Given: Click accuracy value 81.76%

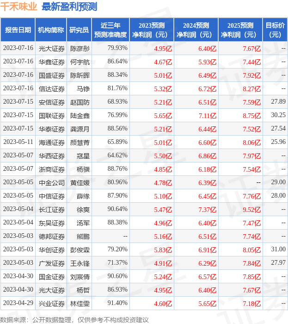Looking at the screenshot, I should (x=117, y=88).
